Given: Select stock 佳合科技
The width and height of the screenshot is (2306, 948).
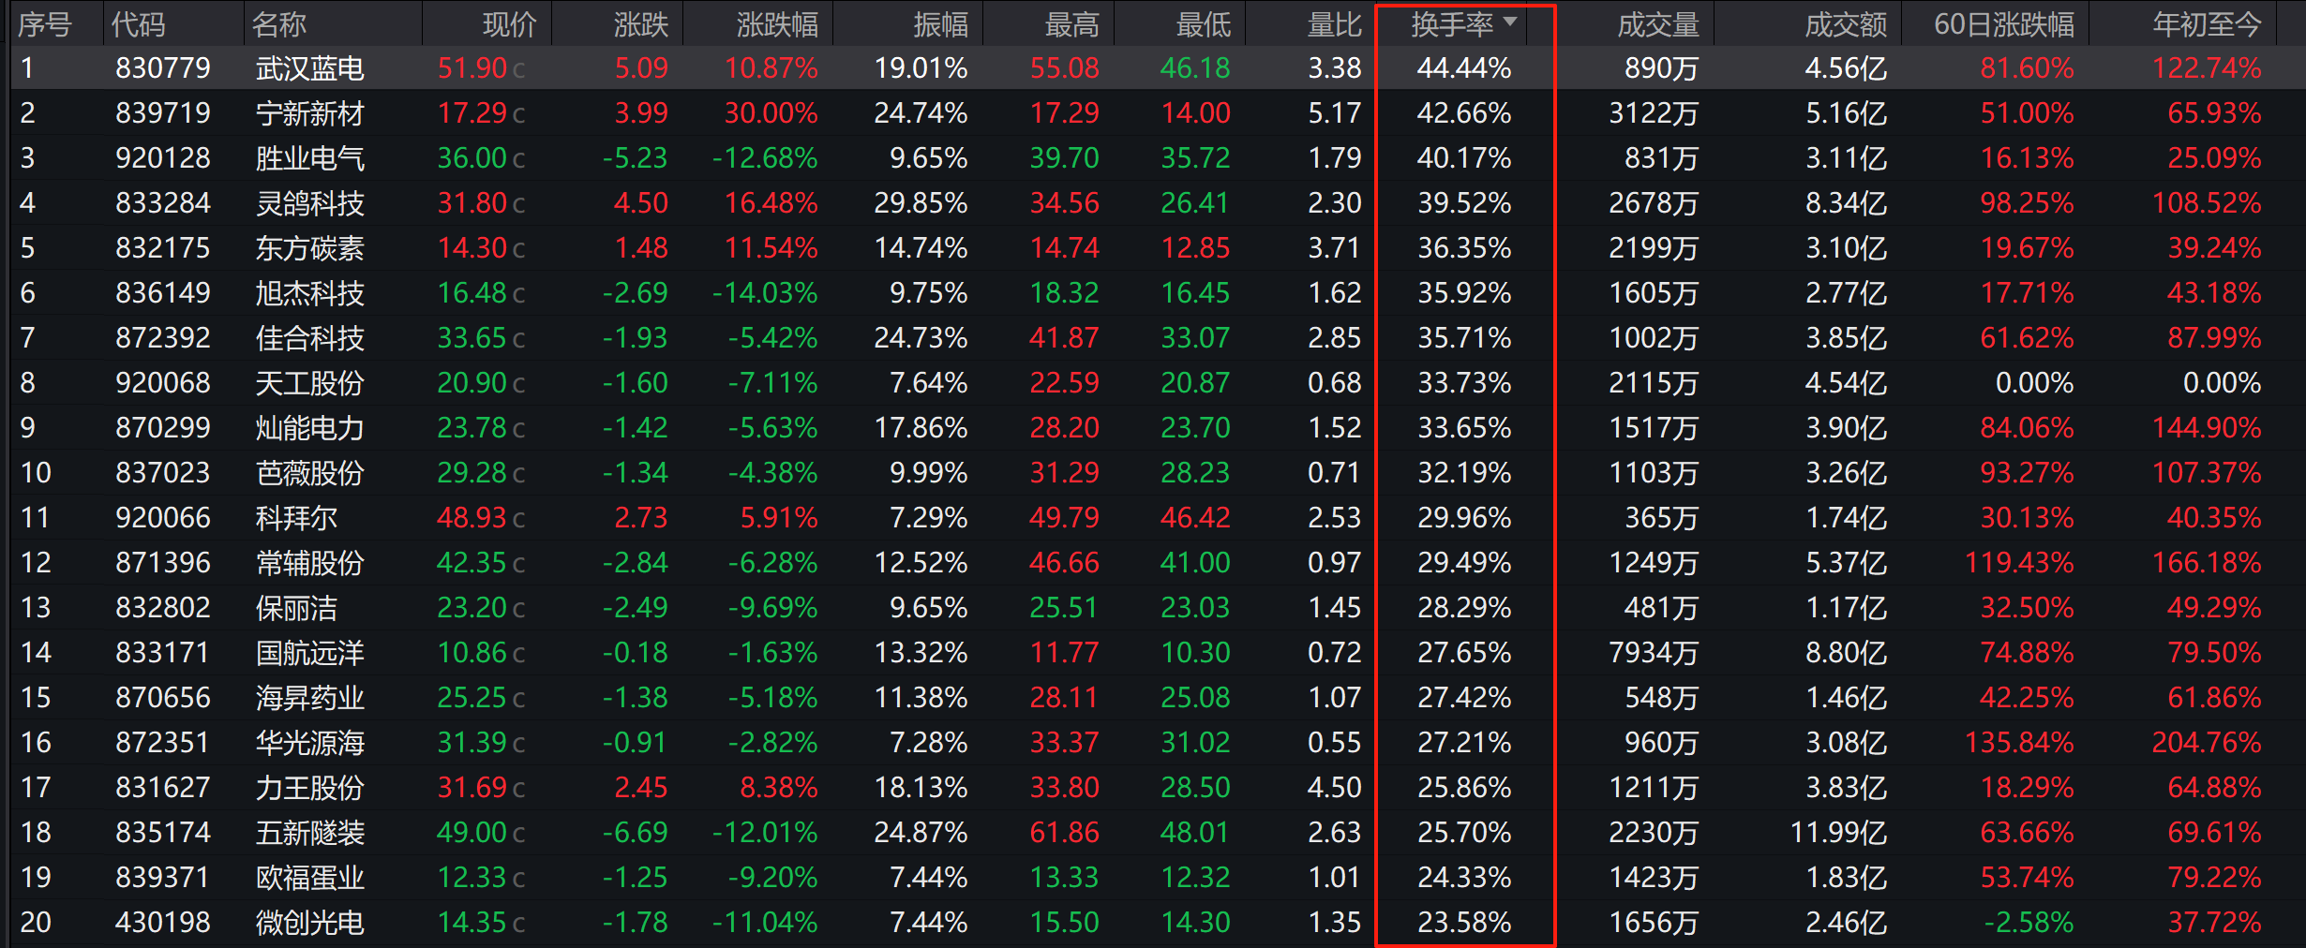Looking at the screenshot, I should (310, 338).
